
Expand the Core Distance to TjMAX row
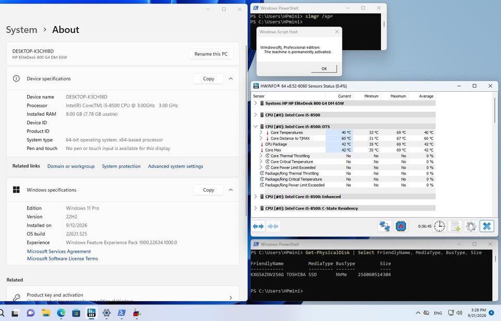[261, 138]
